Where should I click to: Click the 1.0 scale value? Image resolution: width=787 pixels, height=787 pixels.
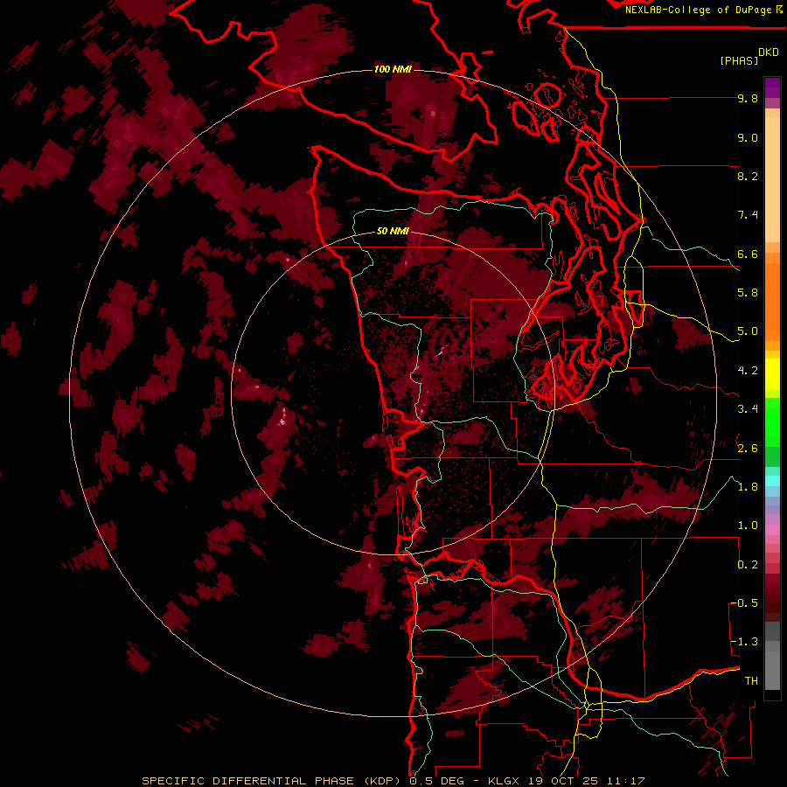[748, 526]
